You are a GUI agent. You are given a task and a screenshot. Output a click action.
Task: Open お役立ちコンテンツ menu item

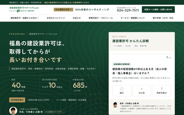56,18
